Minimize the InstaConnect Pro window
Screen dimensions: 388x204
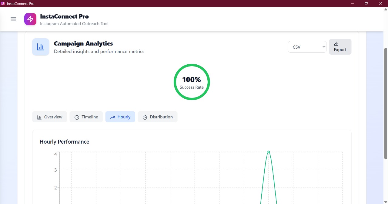click(353, 3)
